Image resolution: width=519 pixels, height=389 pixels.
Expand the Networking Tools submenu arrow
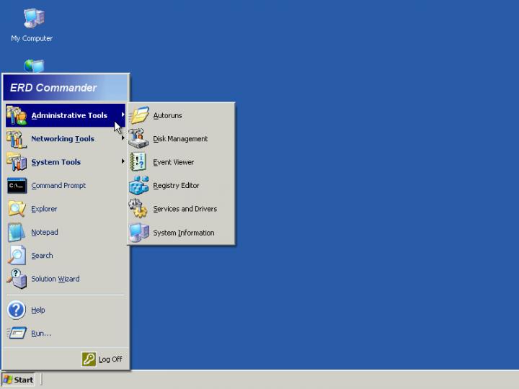[x=123, y=138]
